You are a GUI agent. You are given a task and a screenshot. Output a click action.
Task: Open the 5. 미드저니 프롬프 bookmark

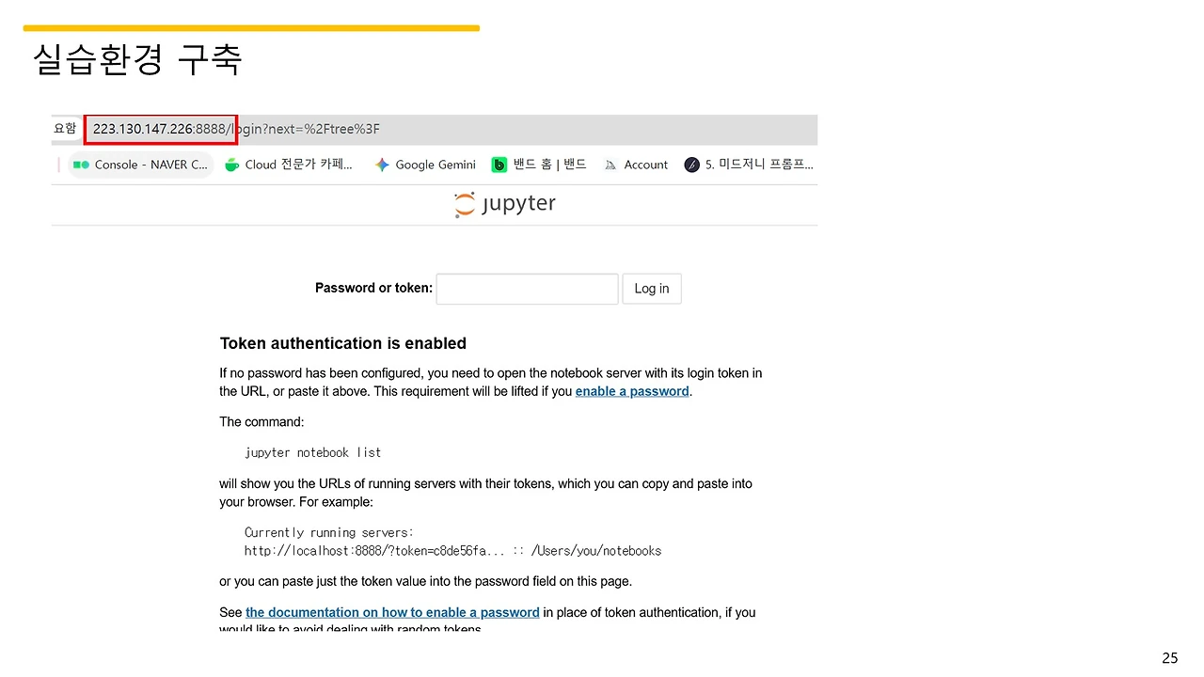pos(758,165)
